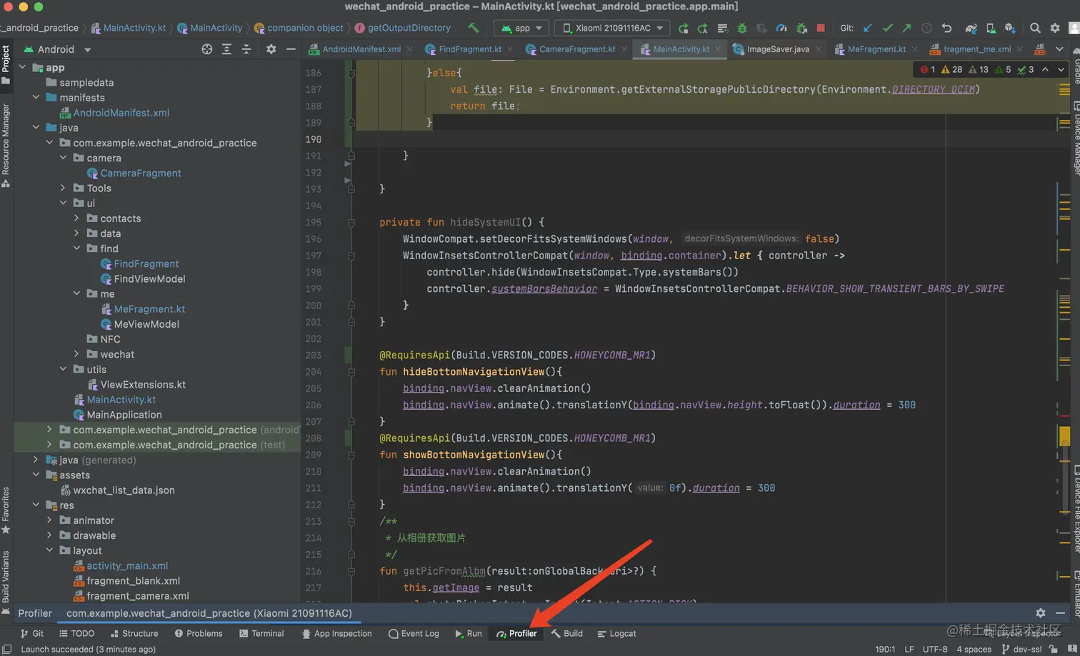This screenshot has height=656, width=1080.
Task: Open the Problems tool window
Action: click(x=198, y=633)
